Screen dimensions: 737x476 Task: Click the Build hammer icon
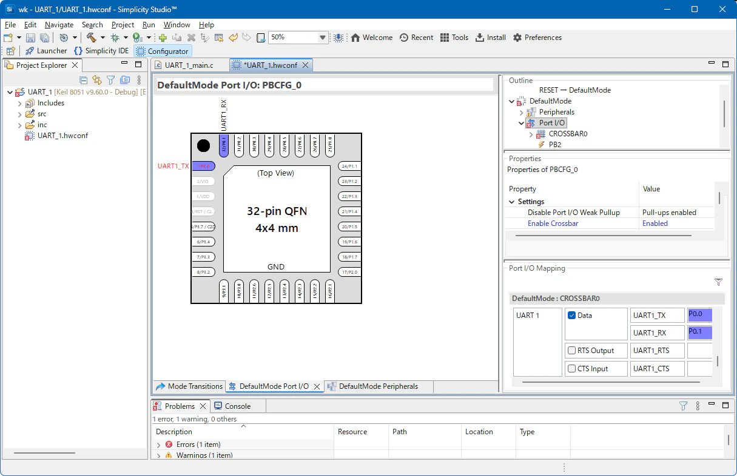pyautogui.click(x=91, y=38)
